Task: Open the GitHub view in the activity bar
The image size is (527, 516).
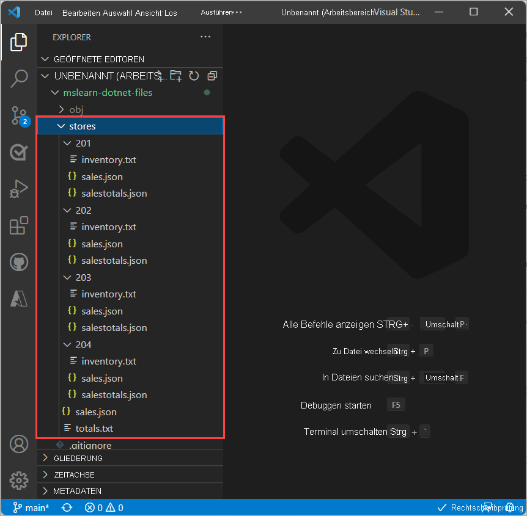Action: click(x=19, y=262)
